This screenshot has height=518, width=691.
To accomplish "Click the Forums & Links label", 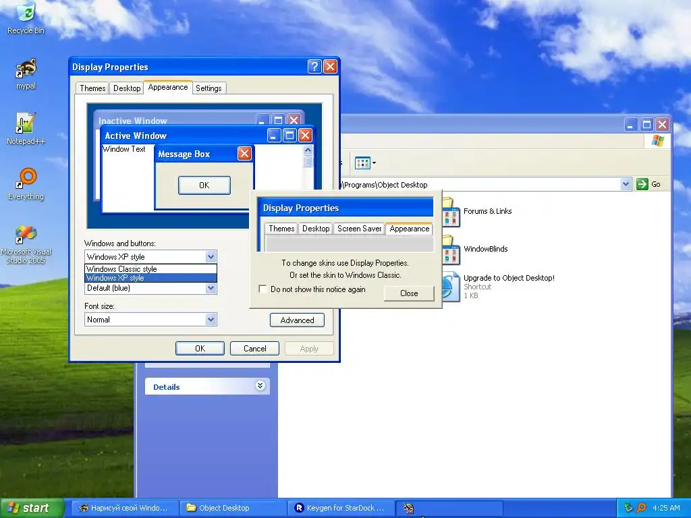I will click(x=487, y=211).
